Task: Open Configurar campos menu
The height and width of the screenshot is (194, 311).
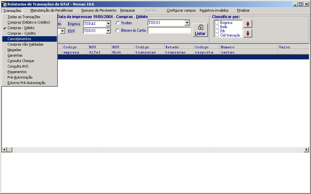Action: 181,11
